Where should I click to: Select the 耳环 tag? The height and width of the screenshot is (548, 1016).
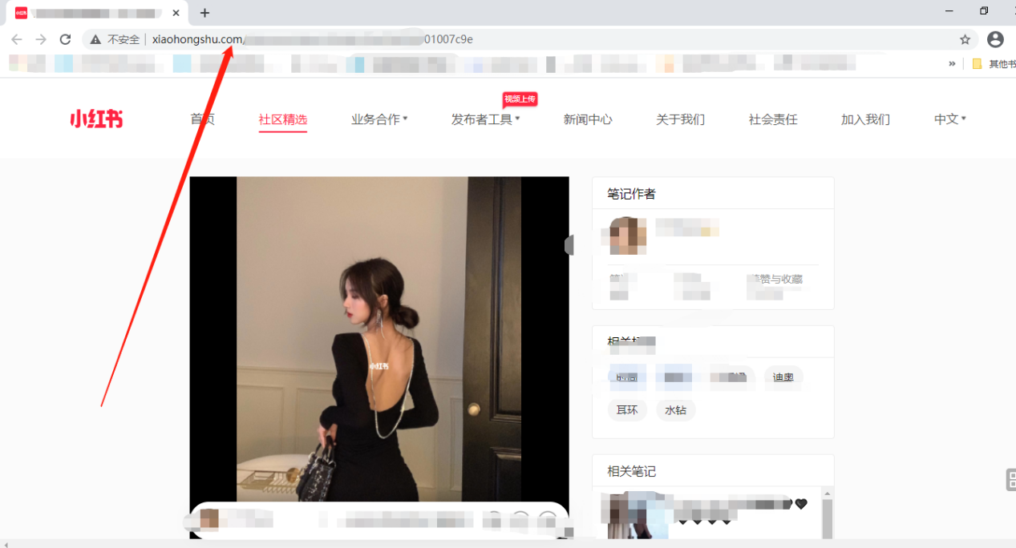click(x=627, y=409)
